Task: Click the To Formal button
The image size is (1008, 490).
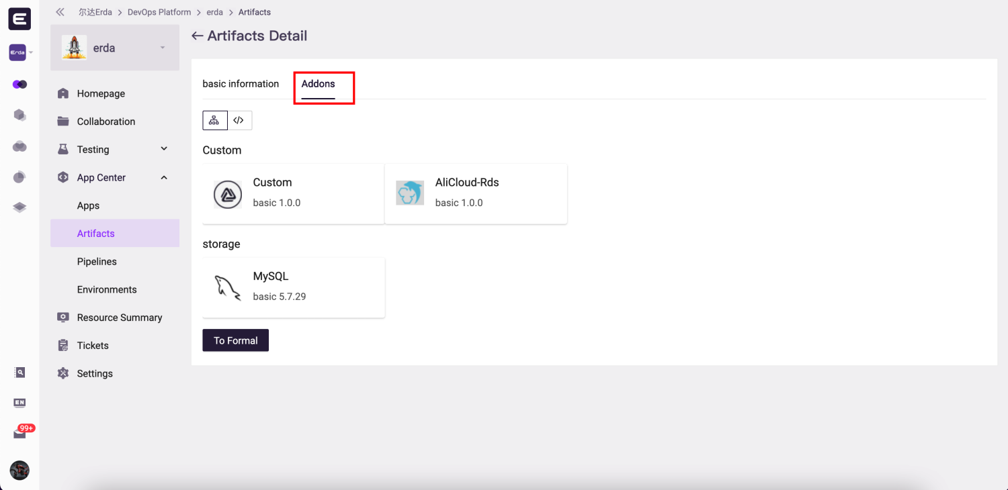Action: pyautogui.click(x=235, y=340)
